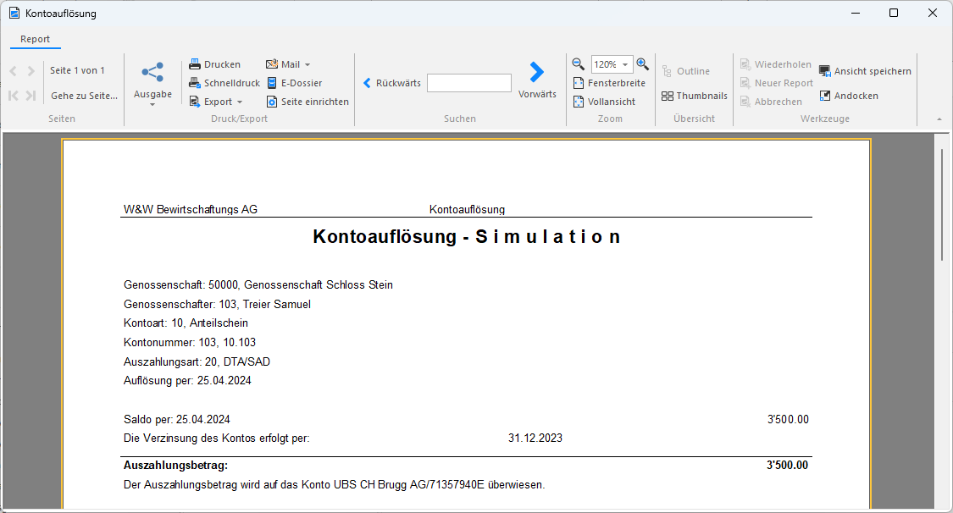
Task: Zoom out with minus magnifier
Action: pyautogui.click(x=578, y=63)
